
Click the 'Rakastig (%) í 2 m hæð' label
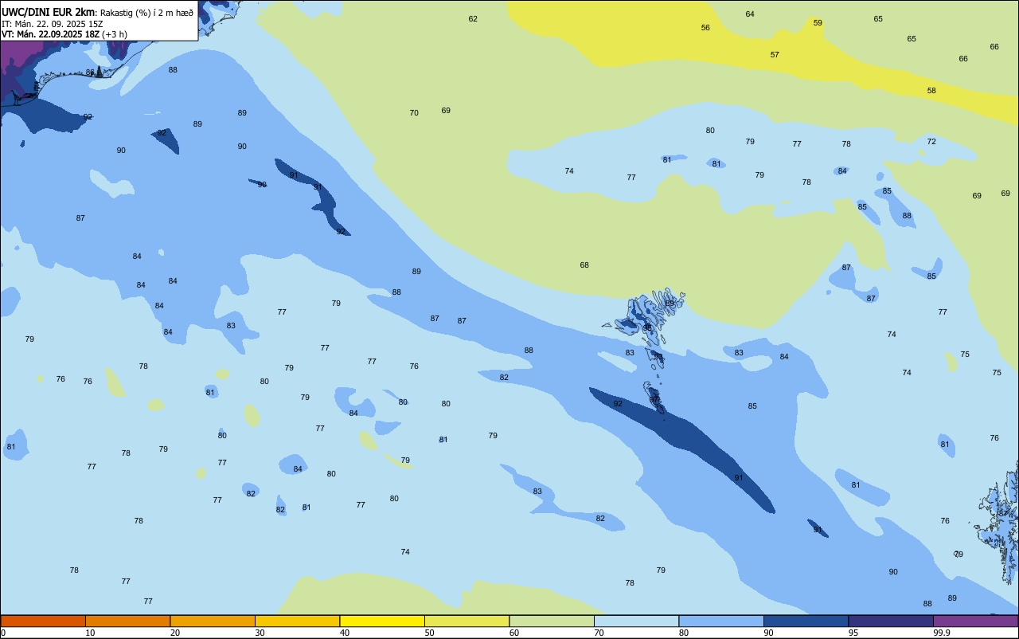point(146,13)
